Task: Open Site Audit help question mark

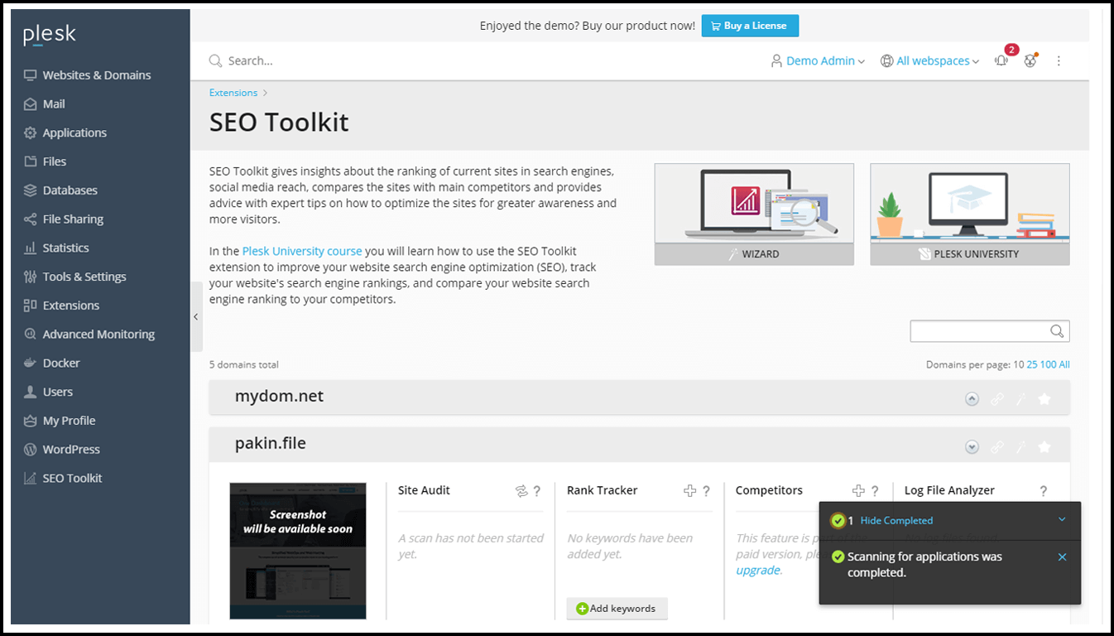Action: pyautogui.click(x=537, y=491)
